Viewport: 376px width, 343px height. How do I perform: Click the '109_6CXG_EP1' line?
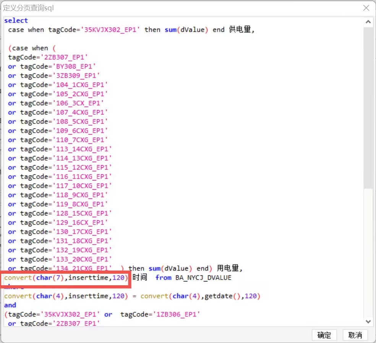click(x=58, y=131)
